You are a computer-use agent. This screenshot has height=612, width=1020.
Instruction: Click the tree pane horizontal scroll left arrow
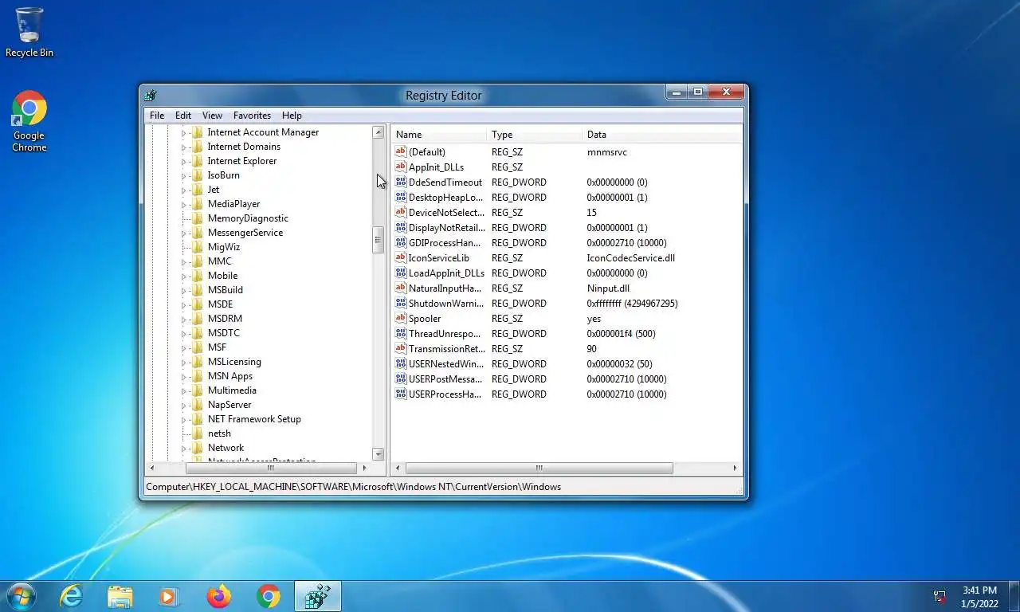(x=153, y=469)
